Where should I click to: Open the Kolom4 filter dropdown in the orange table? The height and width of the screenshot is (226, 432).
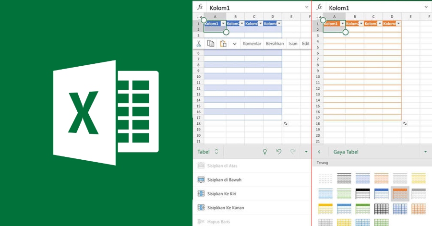coord(398,24)
